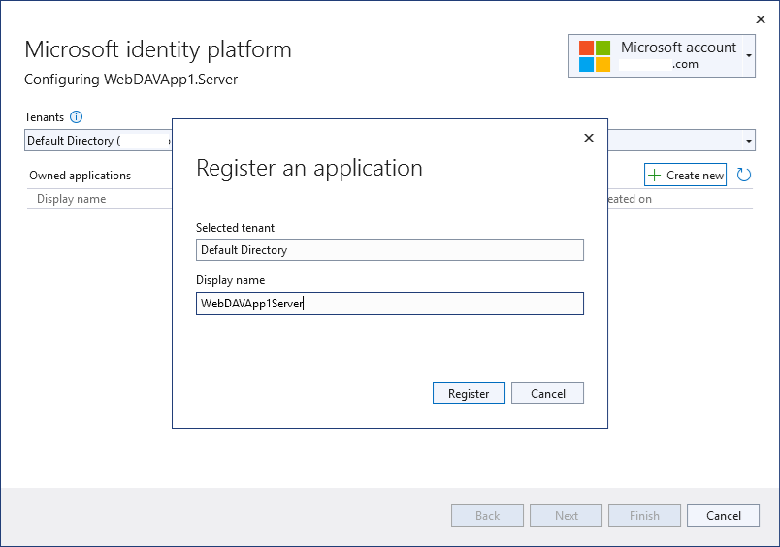The height and width of the screenshot is (547, 780).
Task: Open the Microsoft account dropdown arrow
Action: pos(749,55)
